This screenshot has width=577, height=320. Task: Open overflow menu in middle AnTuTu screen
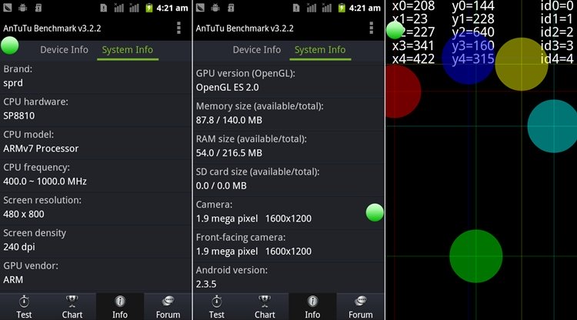[x=371, y=28]
